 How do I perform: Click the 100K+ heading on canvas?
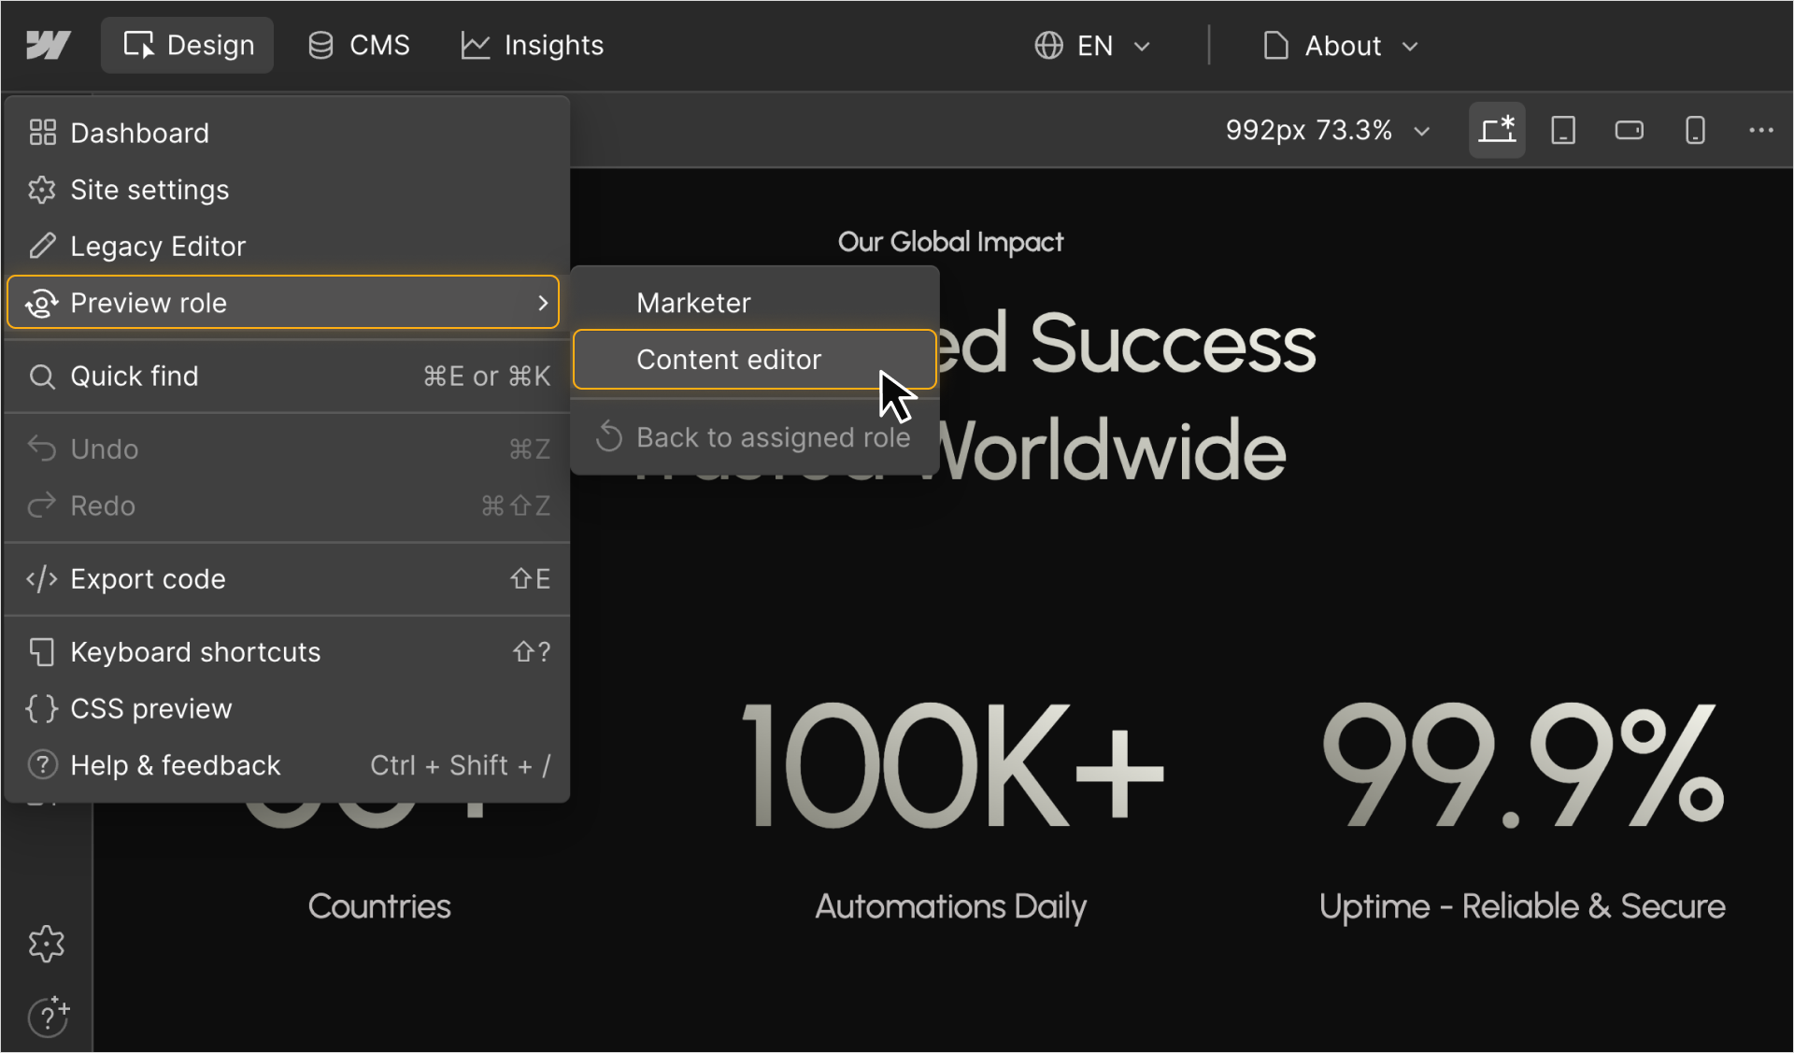tap(951, 766)
